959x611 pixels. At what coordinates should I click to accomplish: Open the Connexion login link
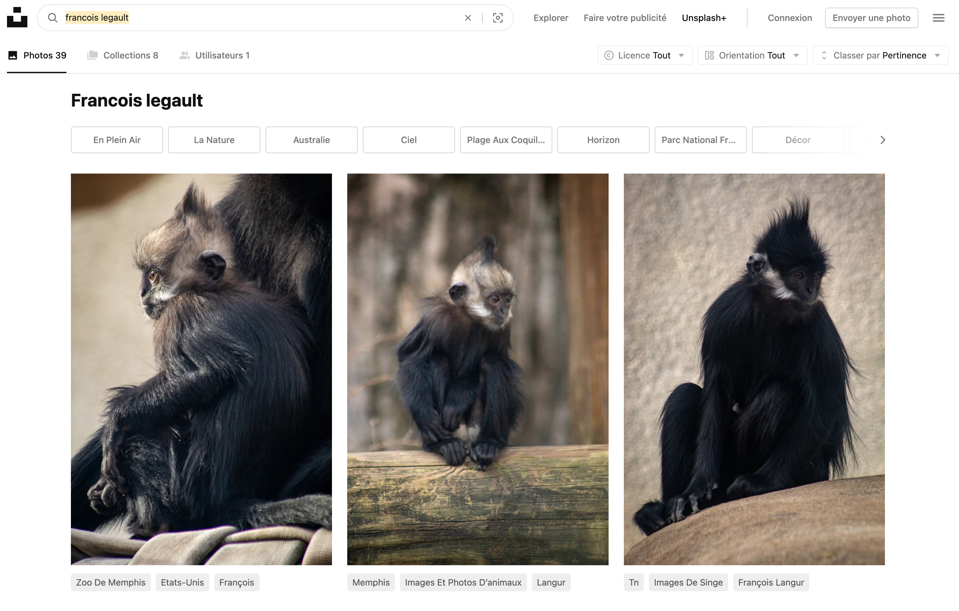(790, 18)
